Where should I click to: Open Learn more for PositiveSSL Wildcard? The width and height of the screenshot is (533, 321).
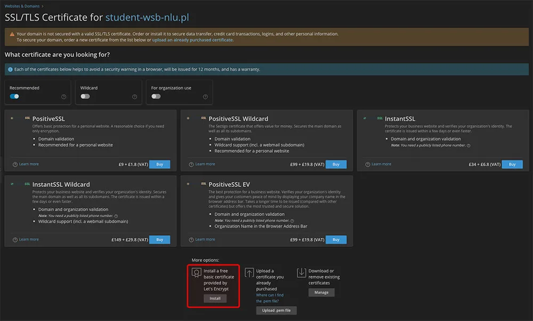pyautogui.click(x=205, y=164)
